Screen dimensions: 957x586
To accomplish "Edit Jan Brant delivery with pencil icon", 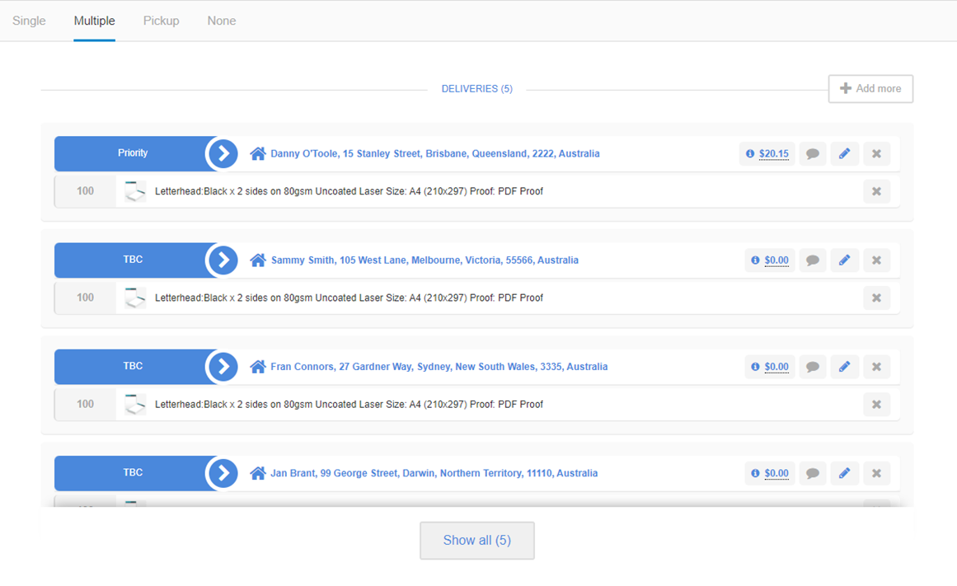I will tap(844, 473).
